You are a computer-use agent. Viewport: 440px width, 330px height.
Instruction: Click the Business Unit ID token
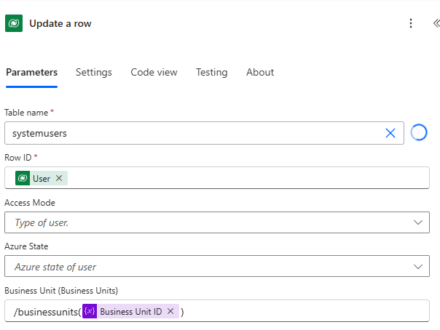(130, 311)
